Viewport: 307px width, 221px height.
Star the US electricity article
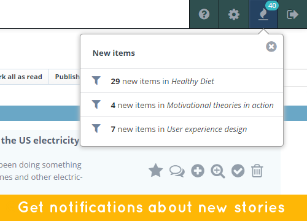point(156,171)
